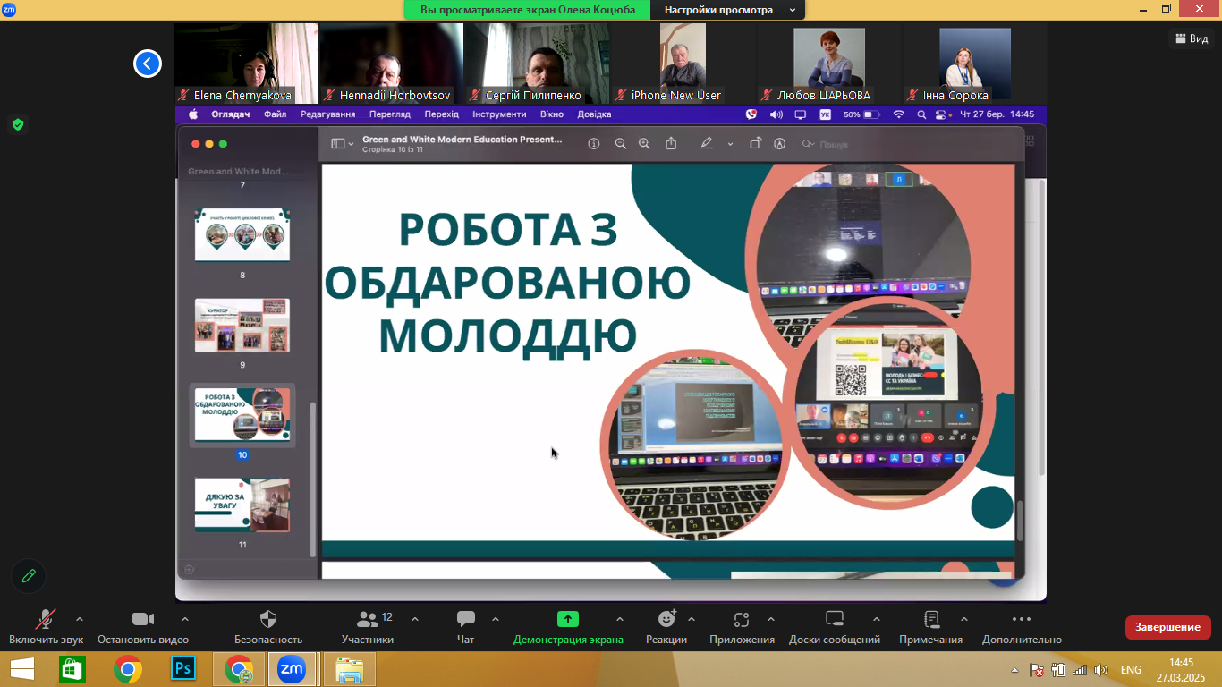Open the Chat panel icon
This screenshot has width=1222, height=687.
pos(465,620)
